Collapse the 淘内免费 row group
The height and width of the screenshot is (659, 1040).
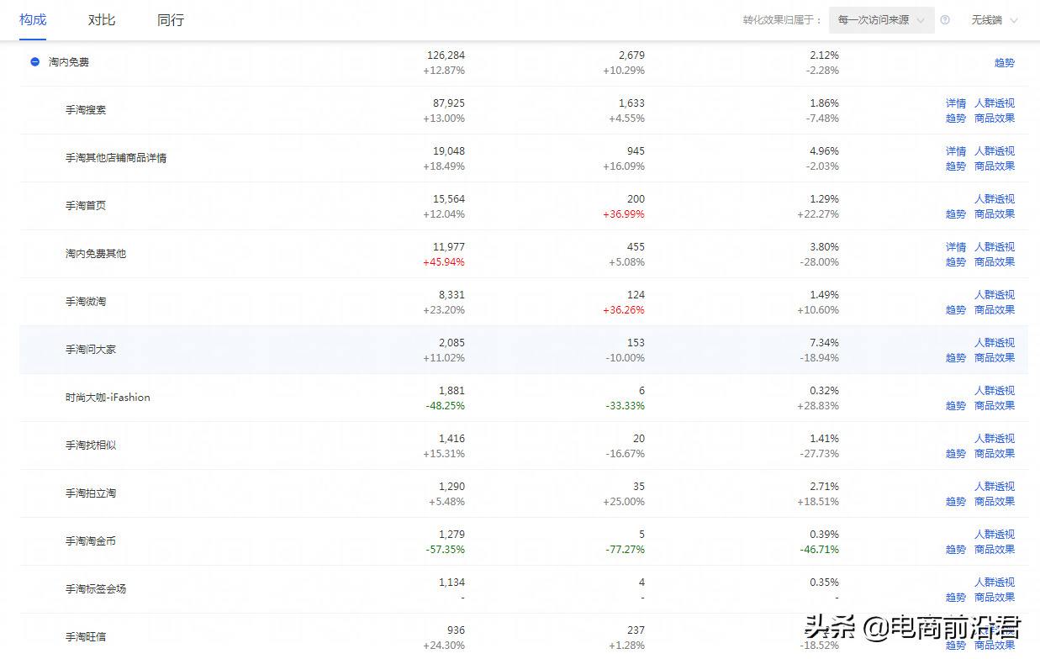point(35,62)
